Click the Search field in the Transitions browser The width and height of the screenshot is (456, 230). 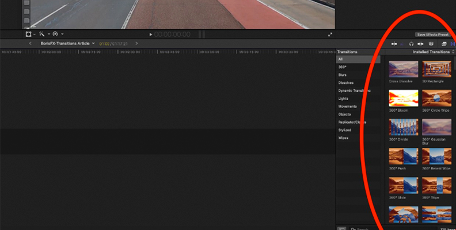pos(393,228)
